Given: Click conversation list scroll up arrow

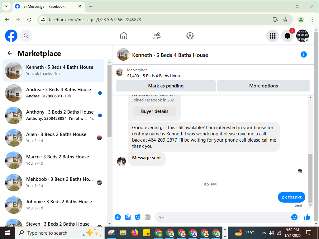Looking at the screenshot, I should pyautogui.click(x=109, y=62).
